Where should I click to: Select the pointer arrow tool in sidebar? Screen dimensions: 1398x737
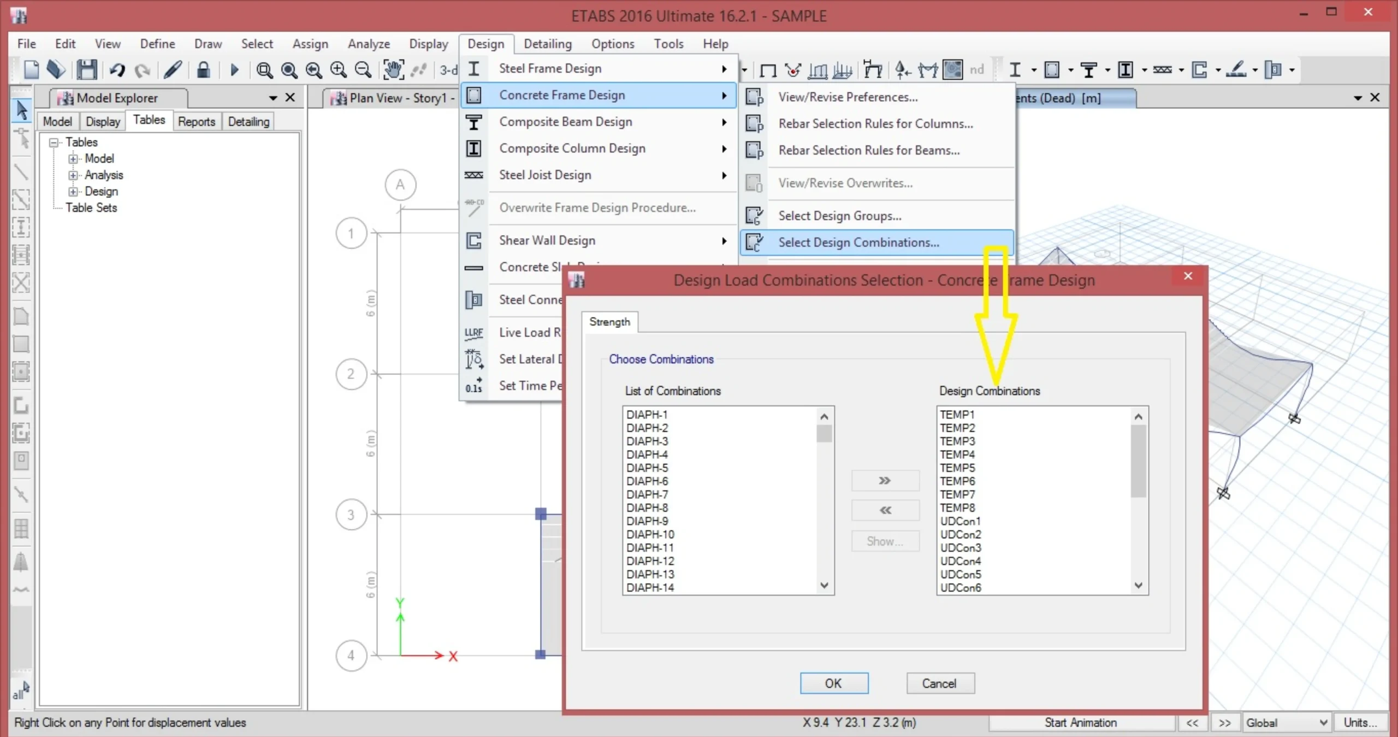point(21,109)
